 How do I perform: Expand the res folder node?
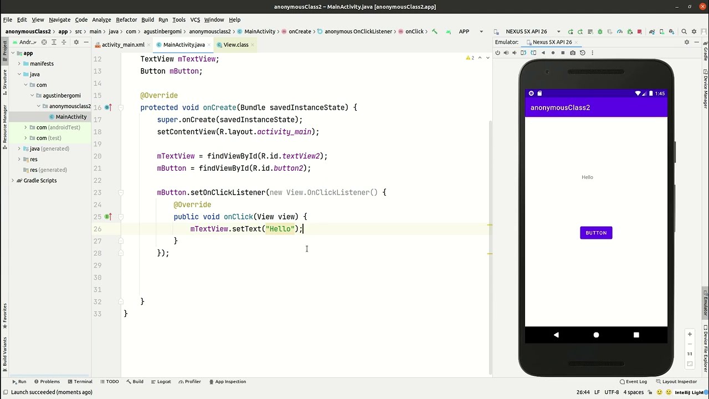[19, 159]
